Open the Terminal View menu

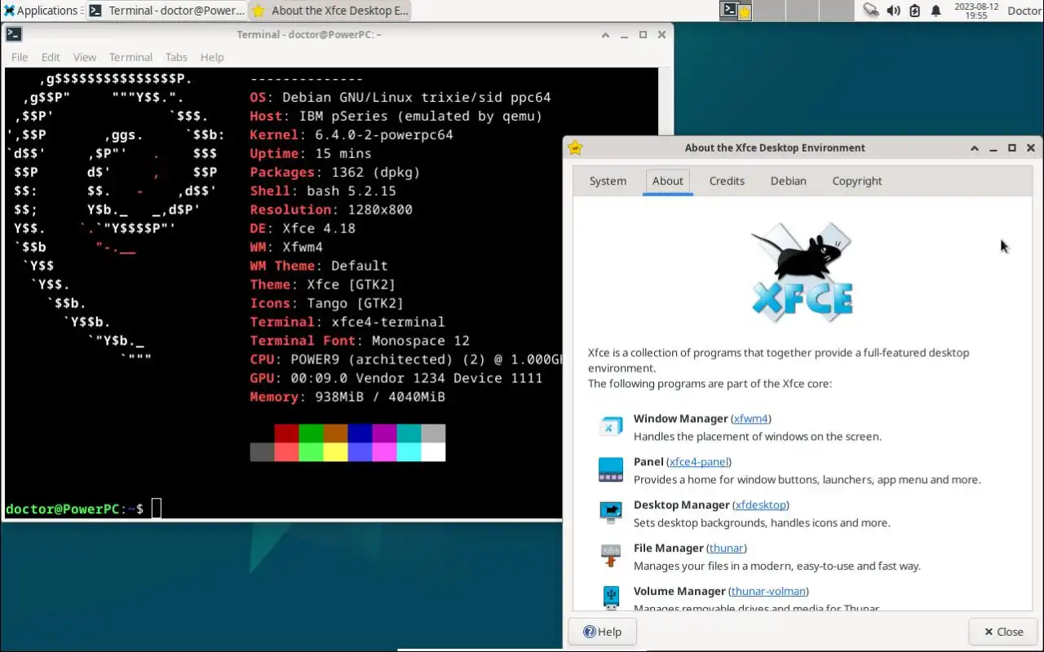point(85,57)
